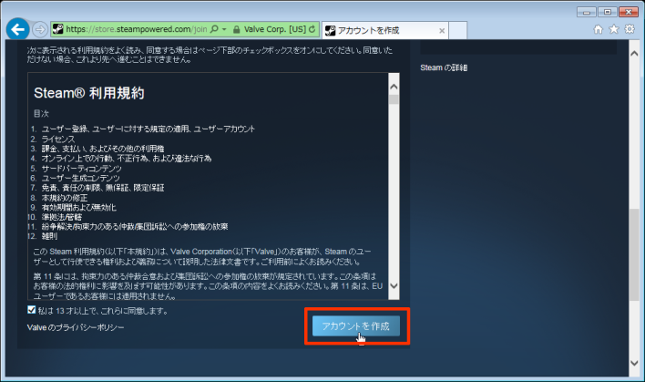Click the agreement box scrollbar thumb
This screenshot has height=382, width=645.
click(394, 99)
